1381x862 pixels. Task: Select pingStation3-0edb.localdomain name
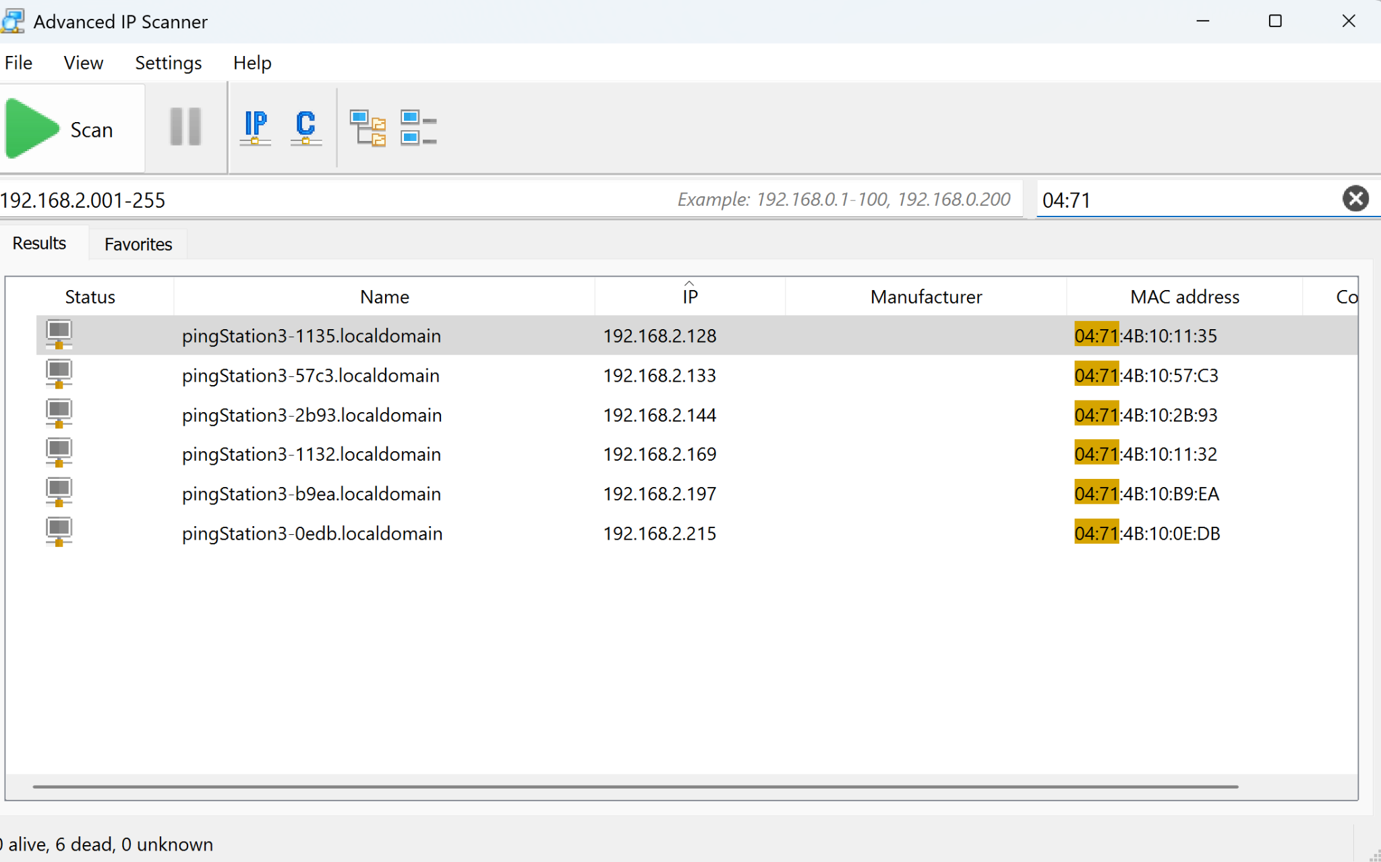312,534
